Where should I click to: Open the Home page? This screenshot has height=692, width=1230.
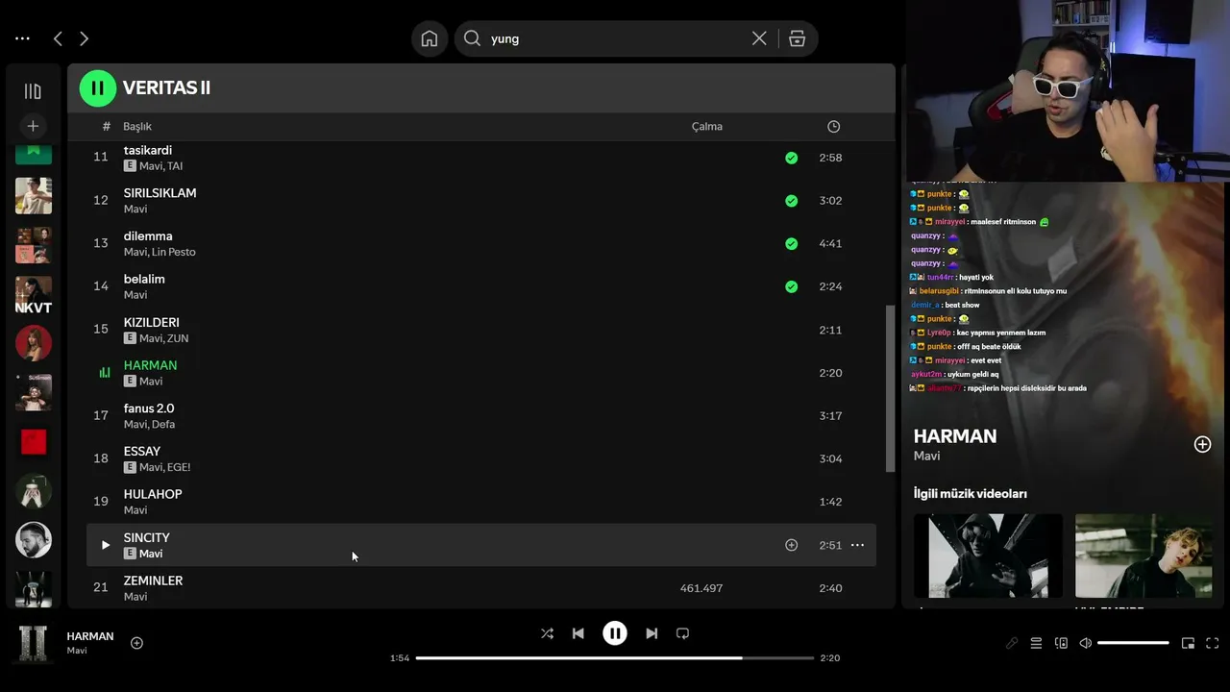[430, 38]
